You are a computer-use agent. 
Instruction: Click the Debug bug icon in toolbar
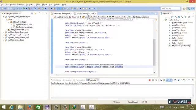pyautogui.click(x=18, y=9)
